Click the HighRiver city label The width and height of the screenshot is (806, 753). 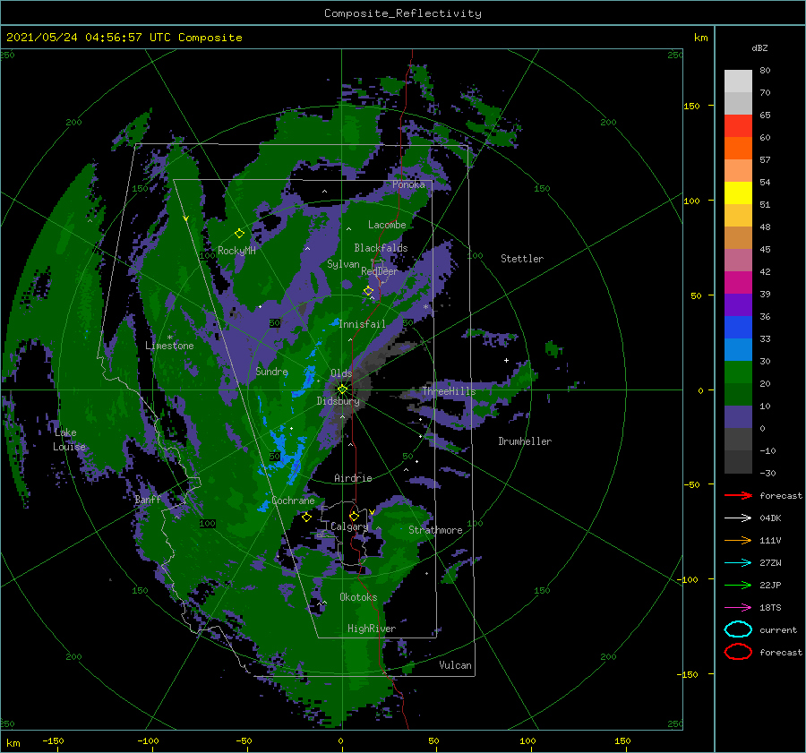[x=372, y=629]
